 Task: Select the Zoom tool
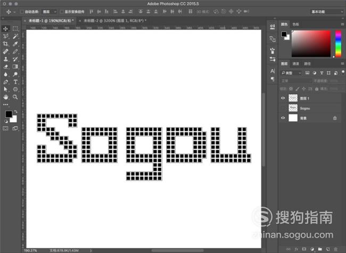pos(15,97)
